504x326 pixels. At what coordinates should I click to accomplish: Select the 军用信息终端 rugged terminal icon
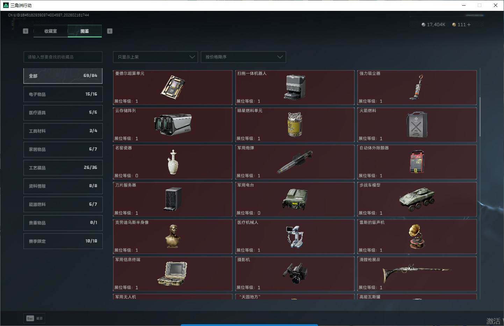173,274
